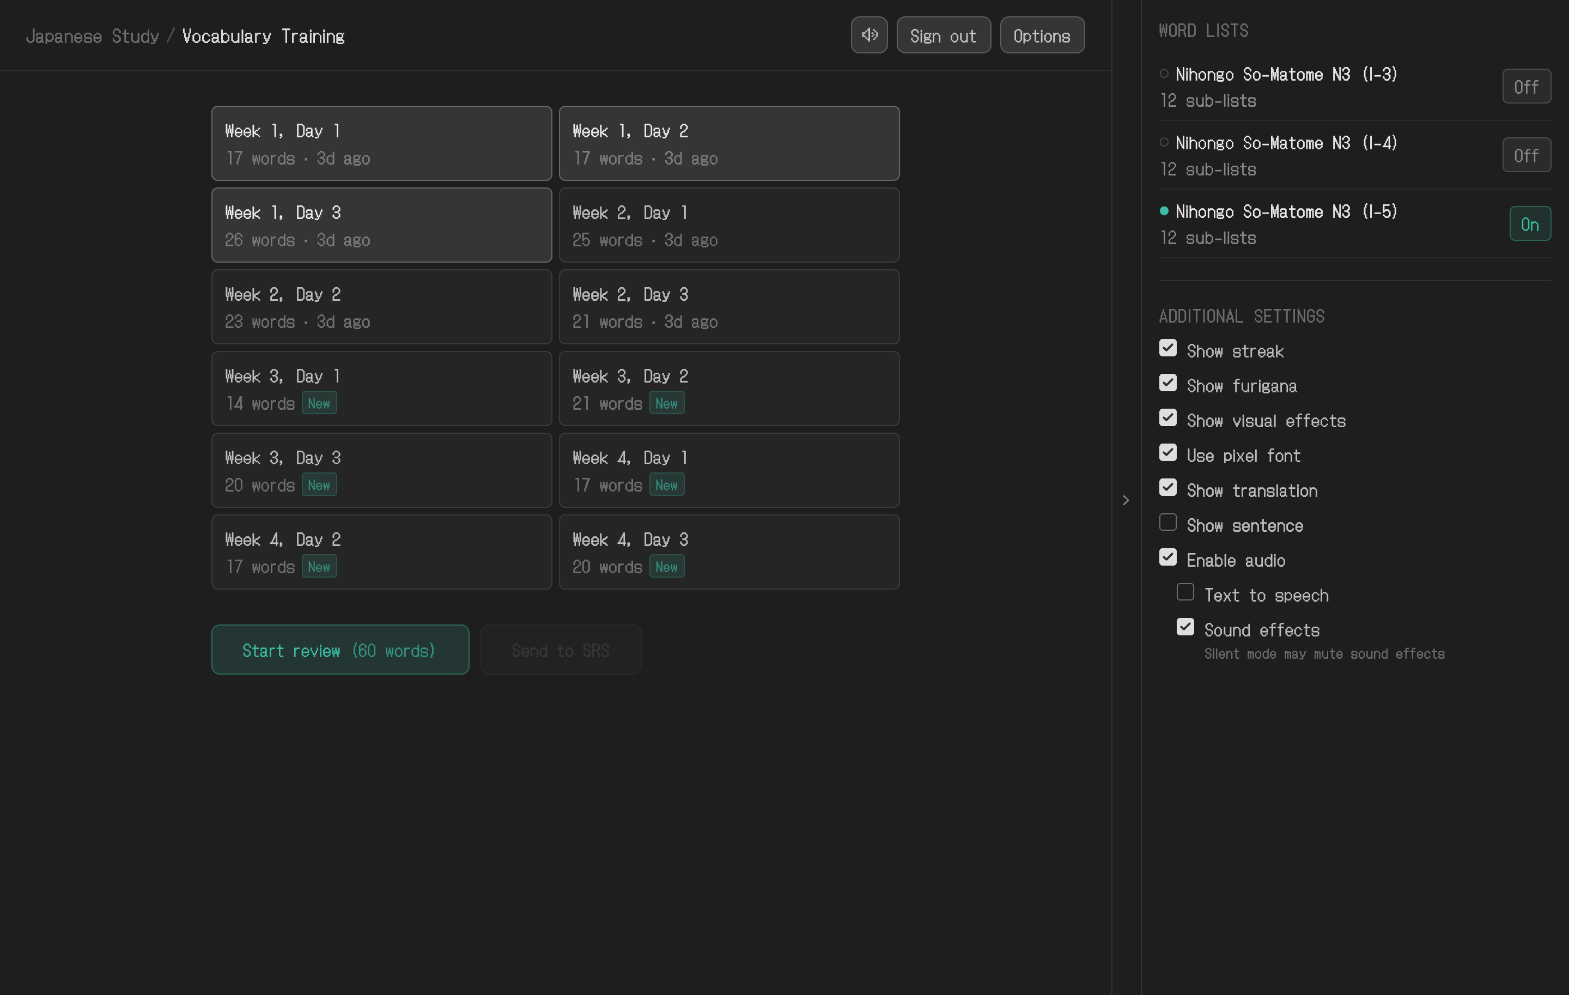This screenshot has width=1569, height=995.
Task: Click "Silent mode may mute sound effects" note
Action: click(1324, 653)
